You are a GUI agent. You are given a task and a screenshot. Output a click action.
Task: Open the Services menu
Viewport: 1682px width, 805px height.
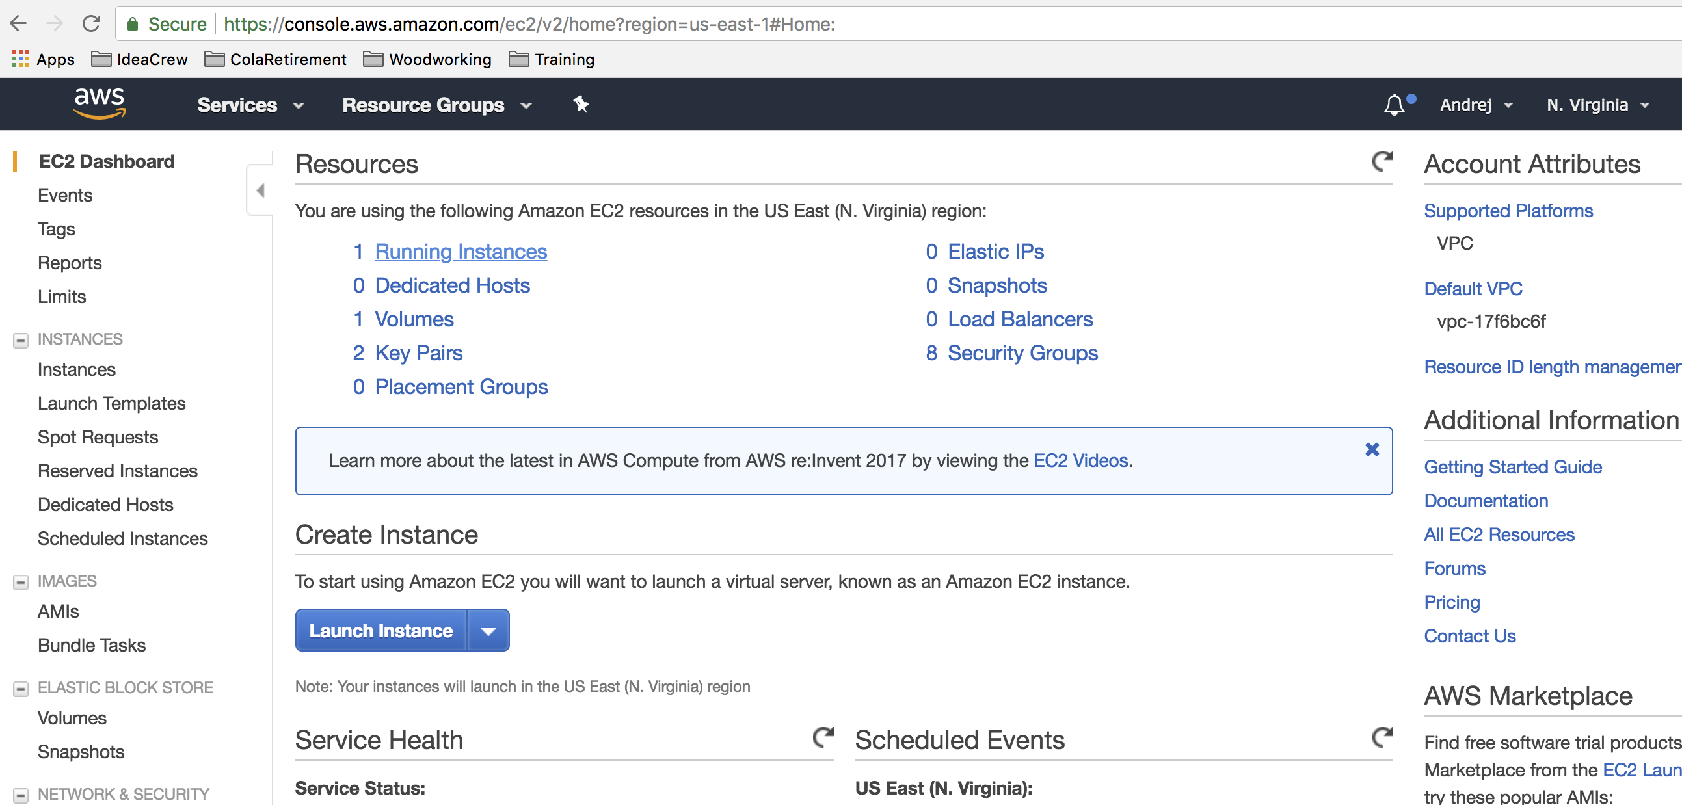(x=250, y=105)
